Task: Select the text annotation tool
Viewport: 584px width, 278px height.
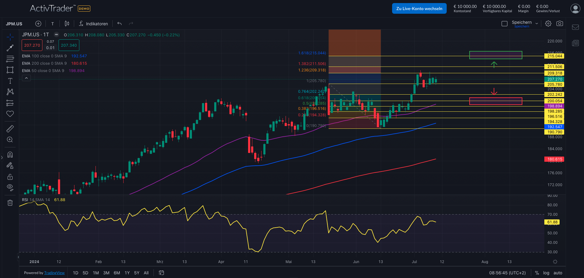Action: click(x=10, y=81)
